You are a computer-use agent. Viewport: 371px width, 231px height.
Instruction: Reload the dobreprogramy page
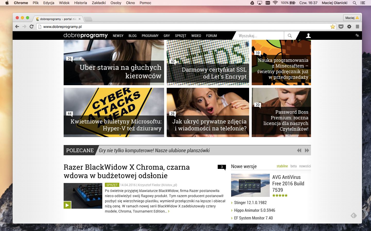(31, 26)
